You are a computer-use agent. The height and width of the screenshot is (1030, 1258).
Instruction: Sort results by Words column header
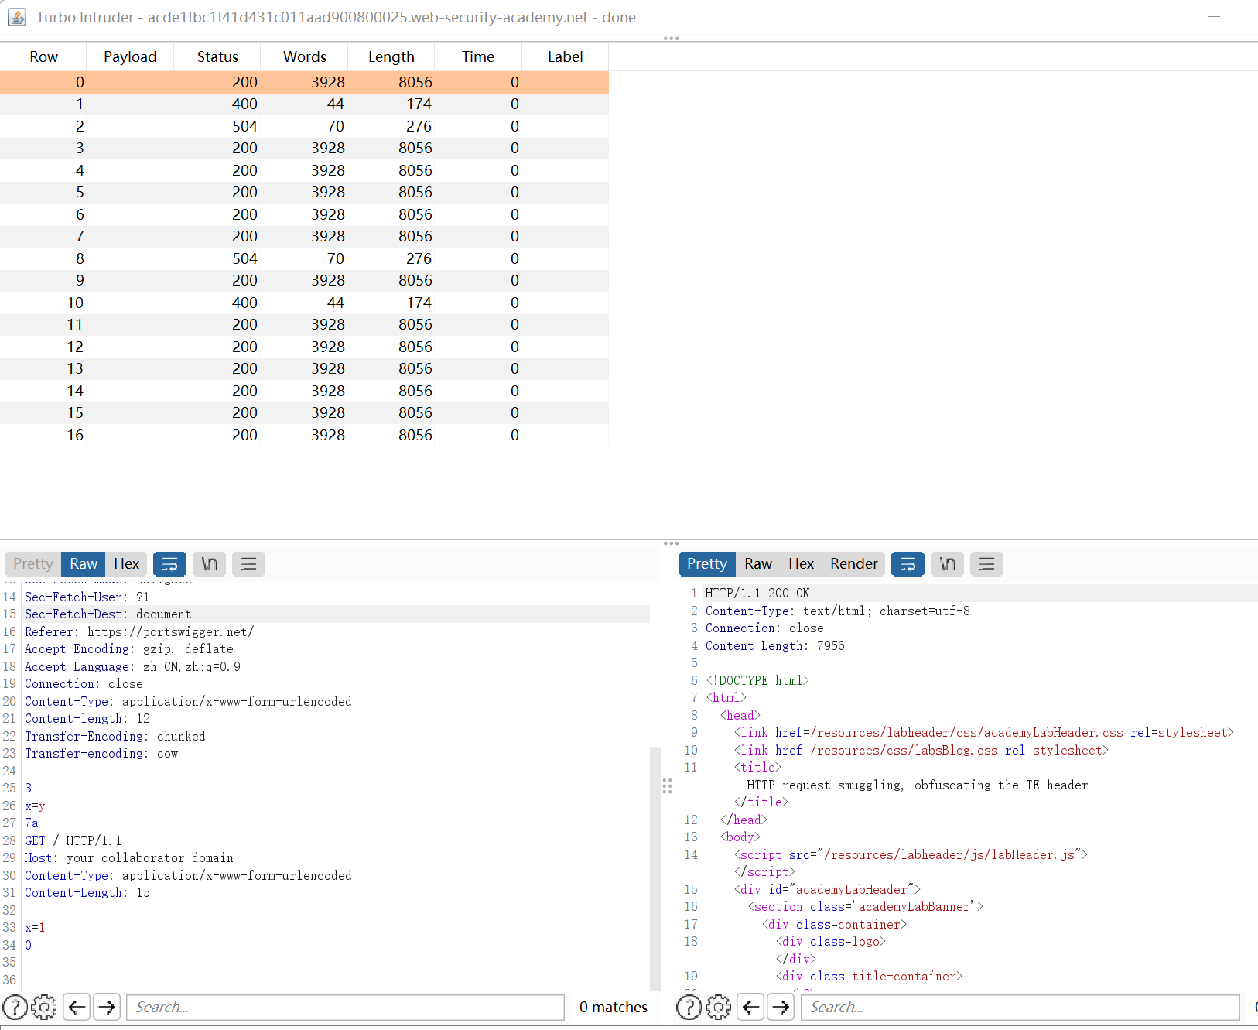tap(305, 56)
